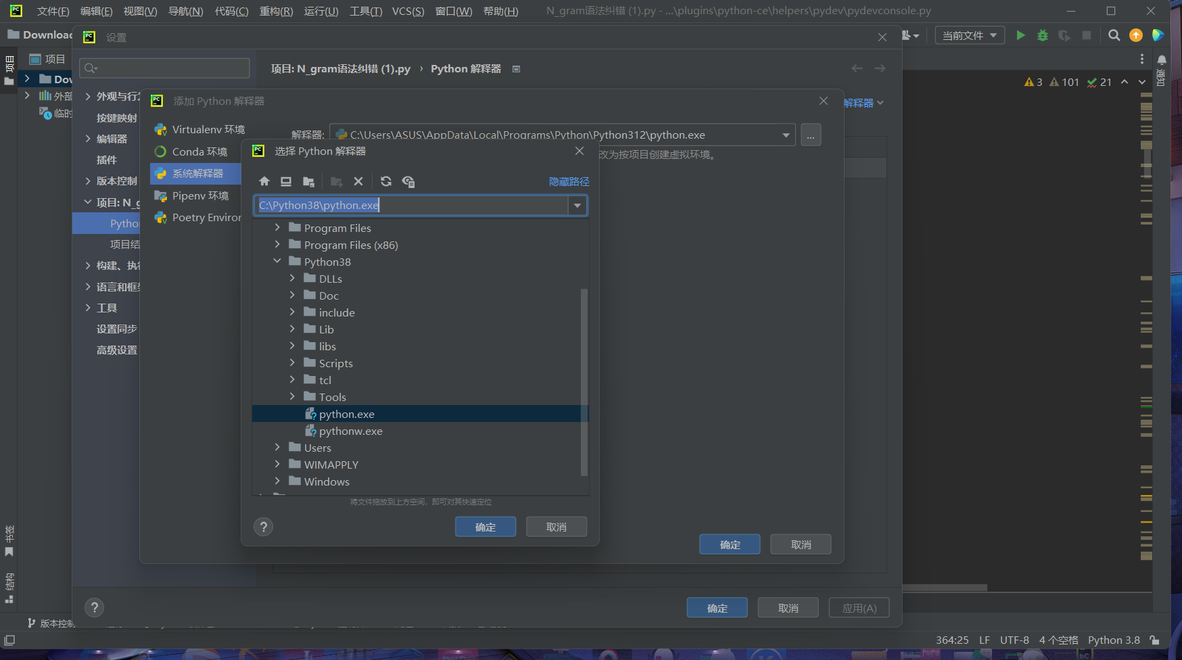Screen dimensions: 1182x660
Task: Open help icon in Settings dialog
Action: [95, 607]
